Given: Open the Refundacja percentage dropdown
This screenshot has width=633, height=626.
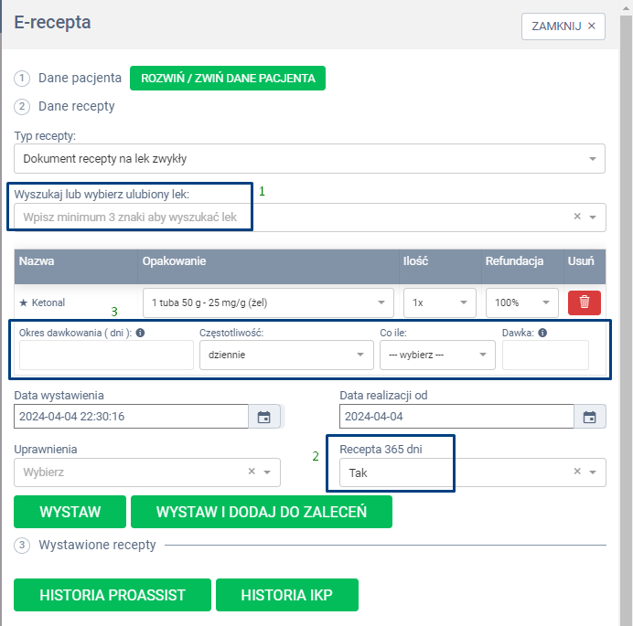Looking at the screenshot, I should point(546,302).
